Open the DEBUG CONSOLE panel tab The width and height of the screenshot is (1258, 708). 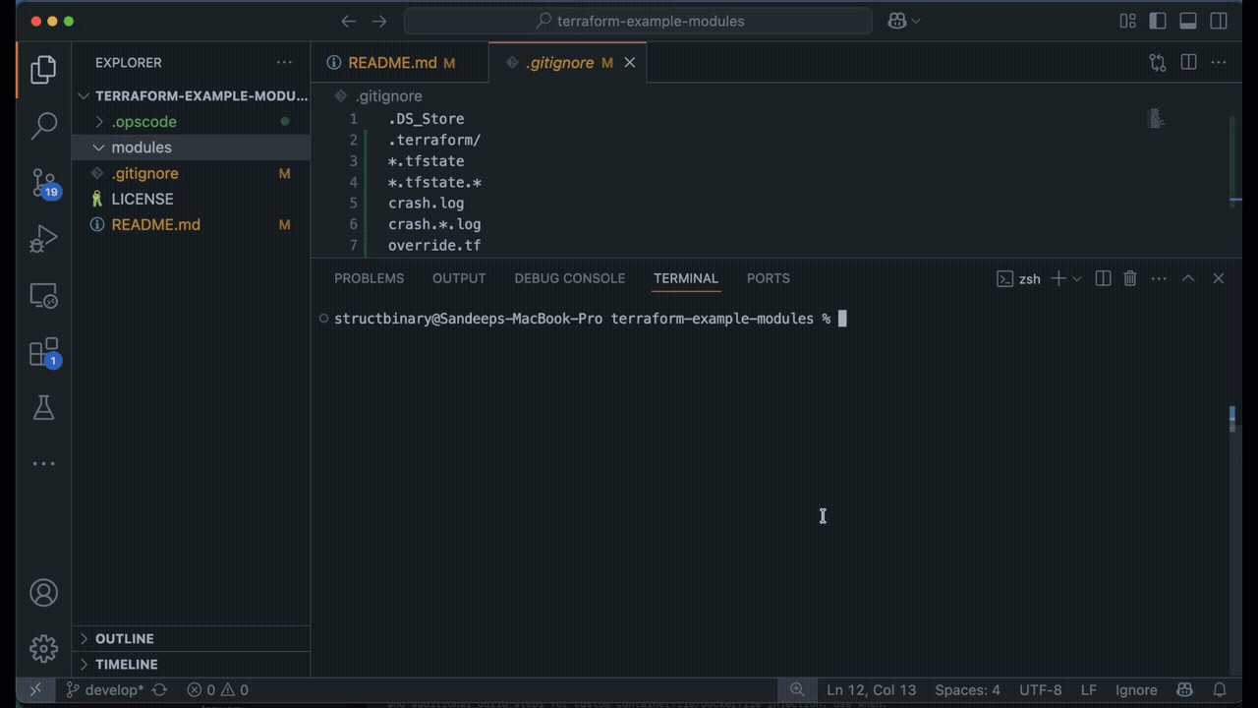[x=569, y=278]
